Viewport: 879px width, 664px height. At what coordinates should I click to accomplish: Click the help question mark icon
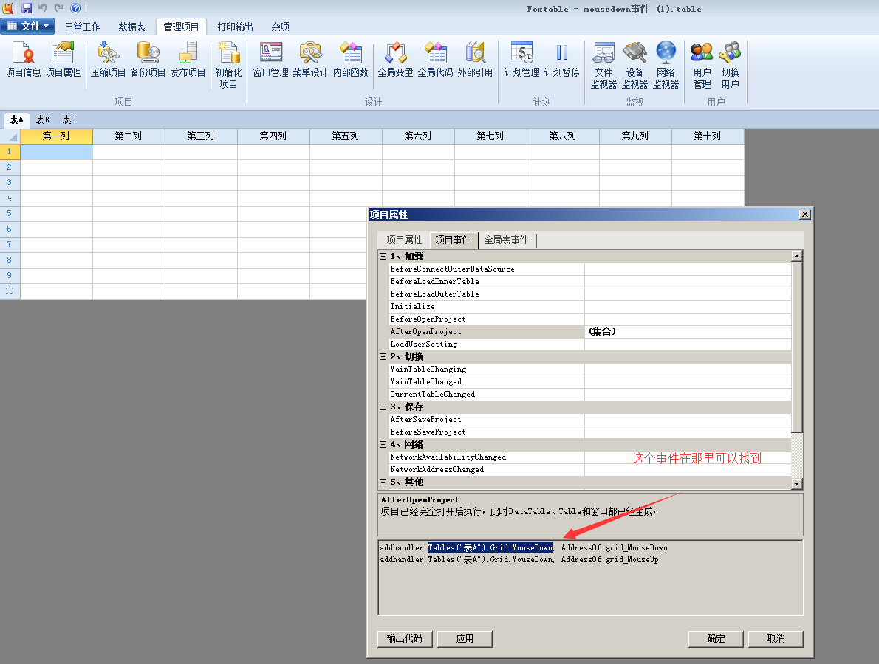[75, 8]
